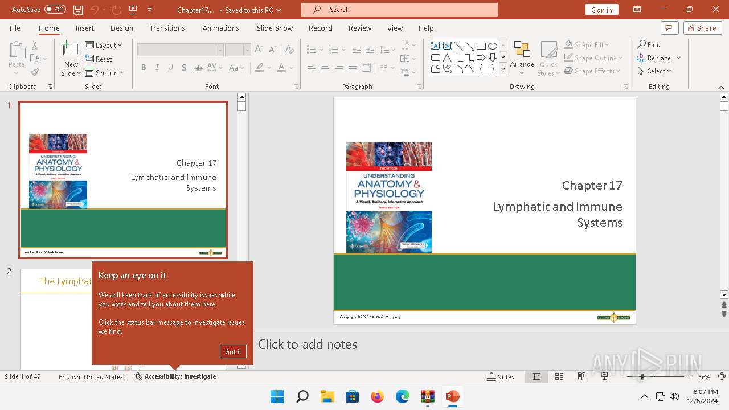Screen dimensions: 729x410
Task: Select the Text Box shape icon
Action: (x=436, y=46)
